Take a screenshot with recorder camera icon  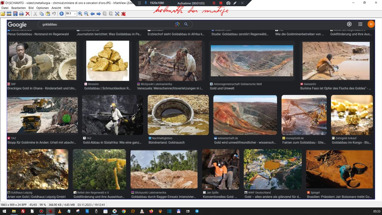(x=228, y=3)
